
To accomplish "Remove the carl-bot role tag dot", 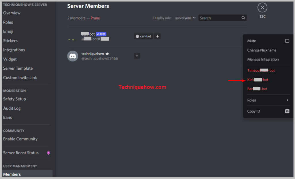I will click(x=137, y=37).
